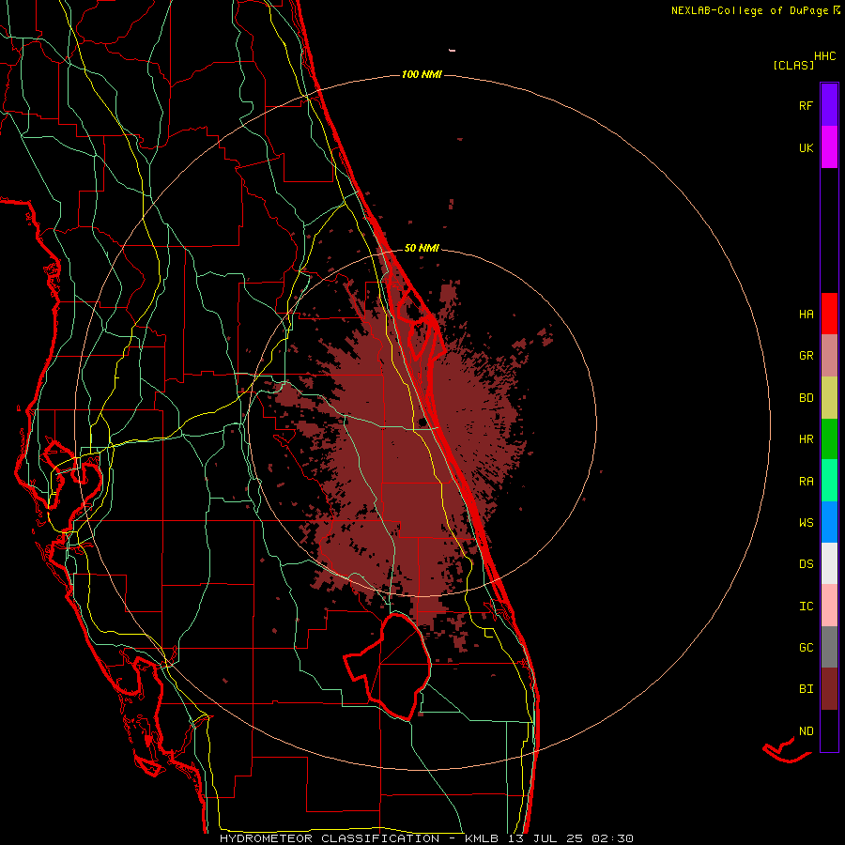Click the HYDROMETEOR CLASSIFICATION title text
This screenshot has height=845, width=845.
pyautogui.click(x=330, y=838)
